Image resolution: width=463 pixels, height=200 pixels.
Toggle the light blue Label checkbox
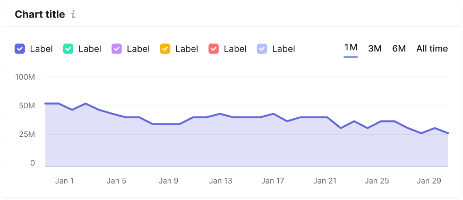[x=262, y=49]
